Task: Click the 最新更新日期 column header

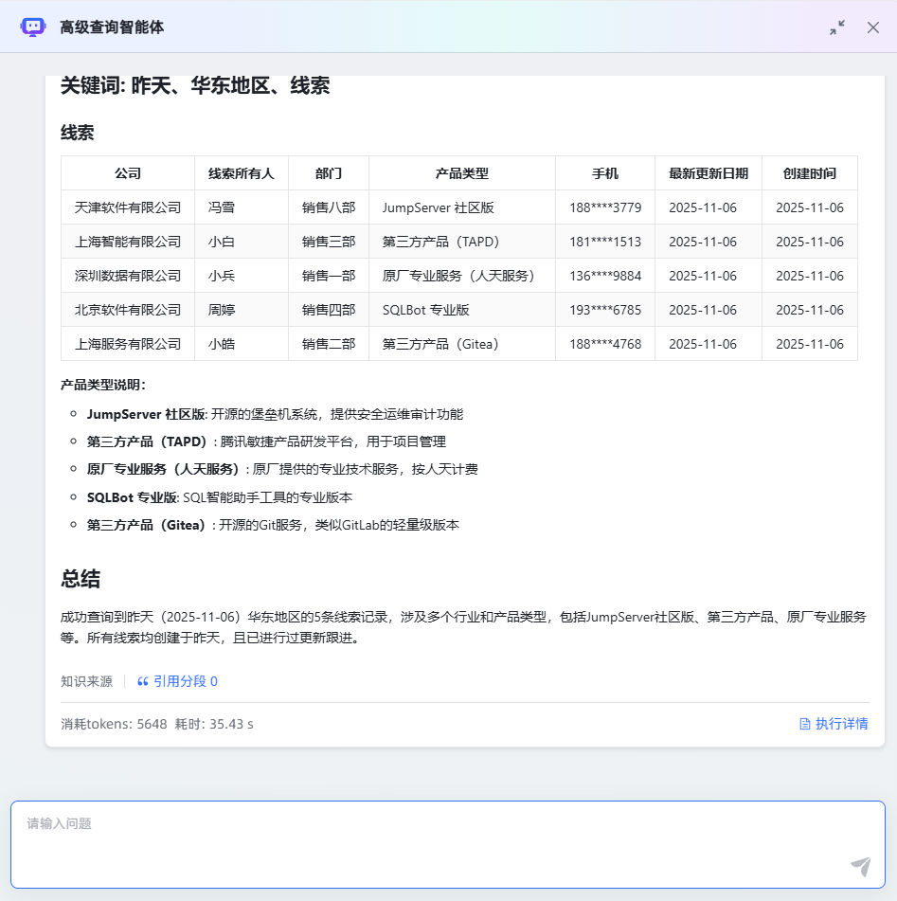Action: (709, 173)
